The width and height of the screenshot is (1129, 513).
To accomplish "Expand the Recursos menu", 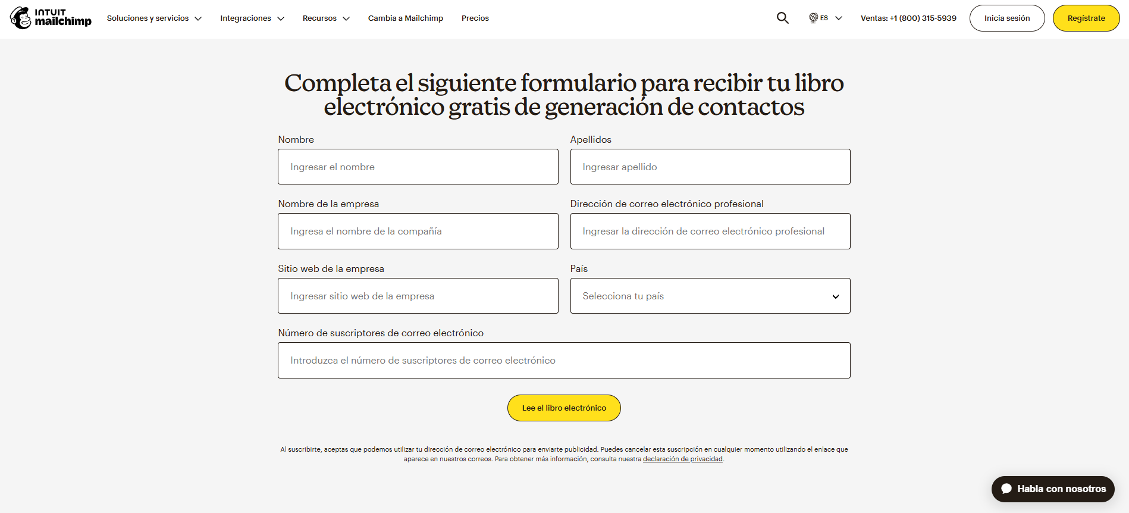I will (326, 18).
